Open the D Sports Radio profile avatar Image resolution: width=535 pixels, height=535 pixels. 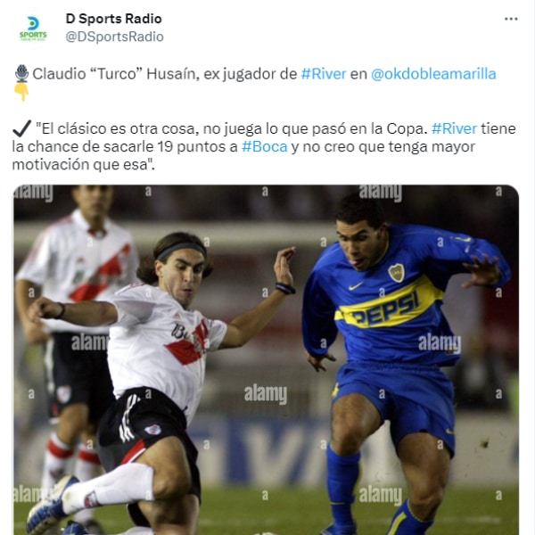click(33, 28)
